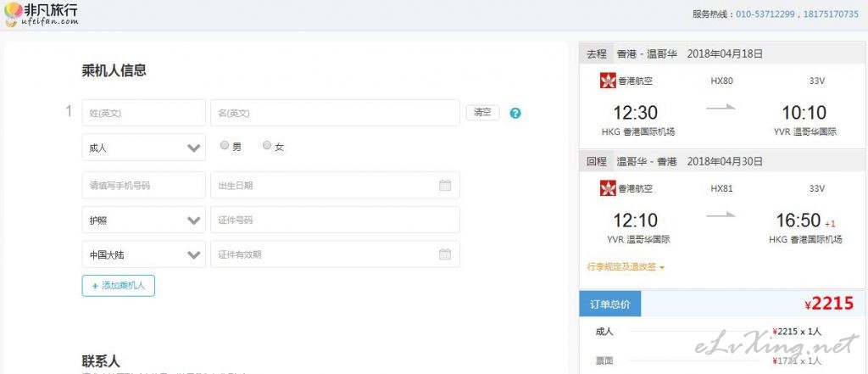Click the 清空 clear button
868x374 pixels.
click(482, 113)
